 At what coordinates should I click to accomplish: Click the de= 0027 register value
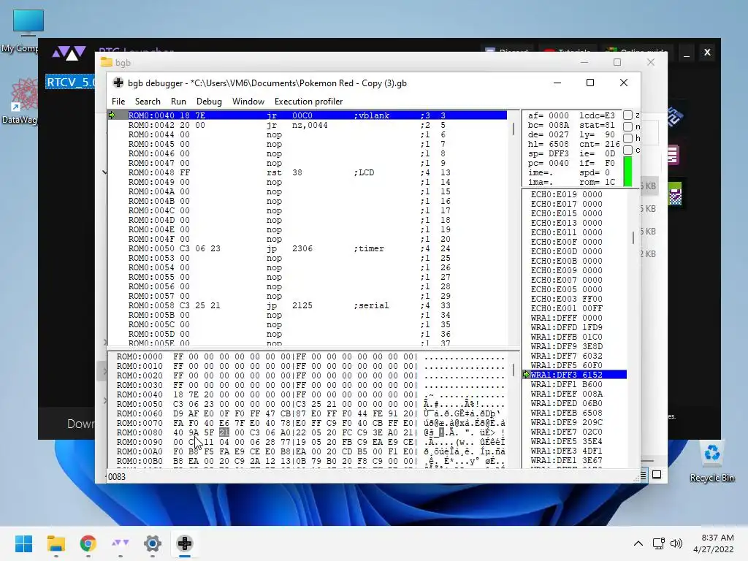click(549, 134)
